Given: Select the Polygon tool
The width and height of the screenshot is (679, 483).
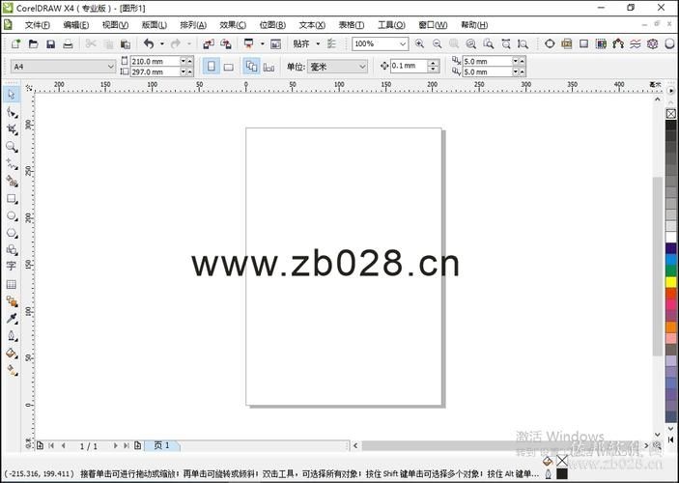Looking at the screenshot, I should pyautogui.click(x=12, y=233).
